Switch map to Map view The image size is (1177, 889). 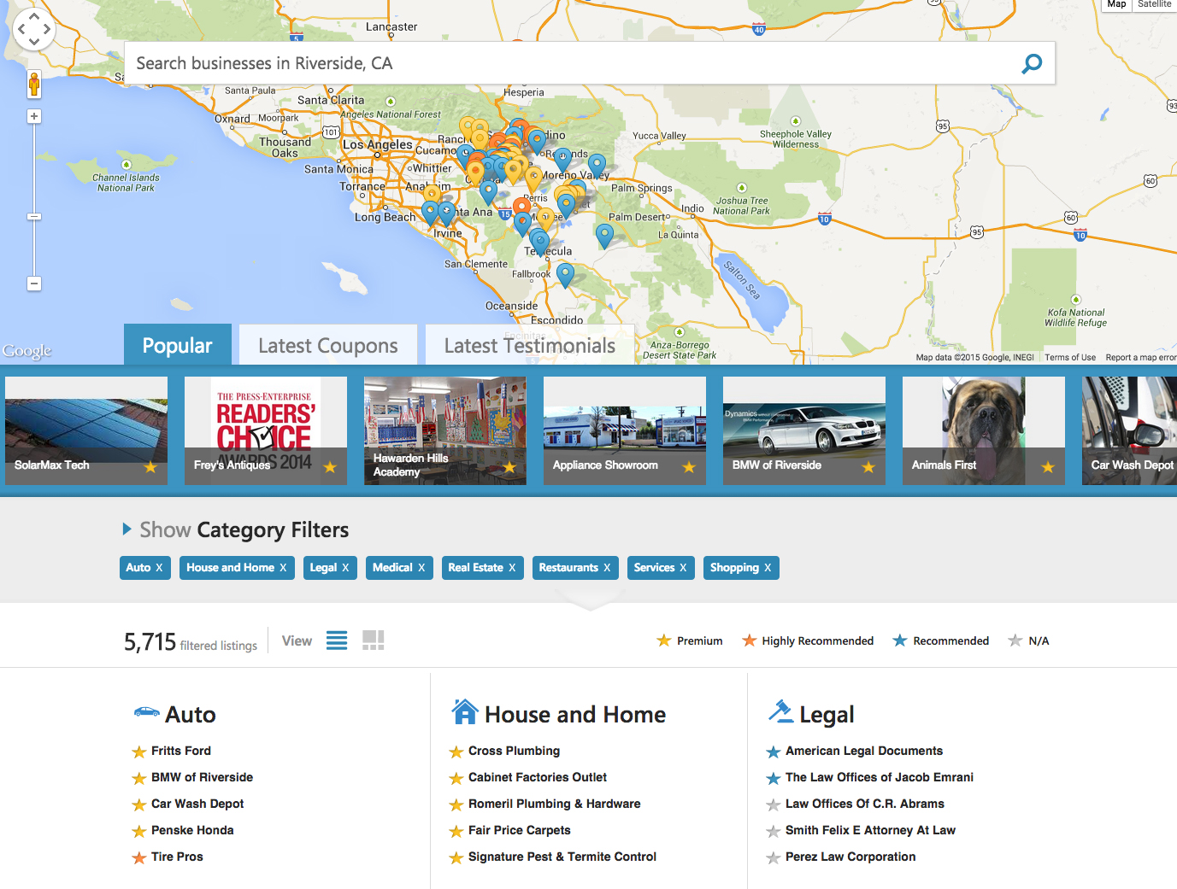[x=1116, y=4]
